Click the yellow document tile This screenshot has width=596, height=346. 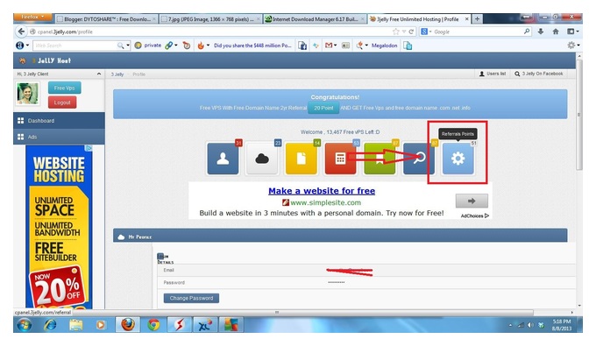(301, 159)
